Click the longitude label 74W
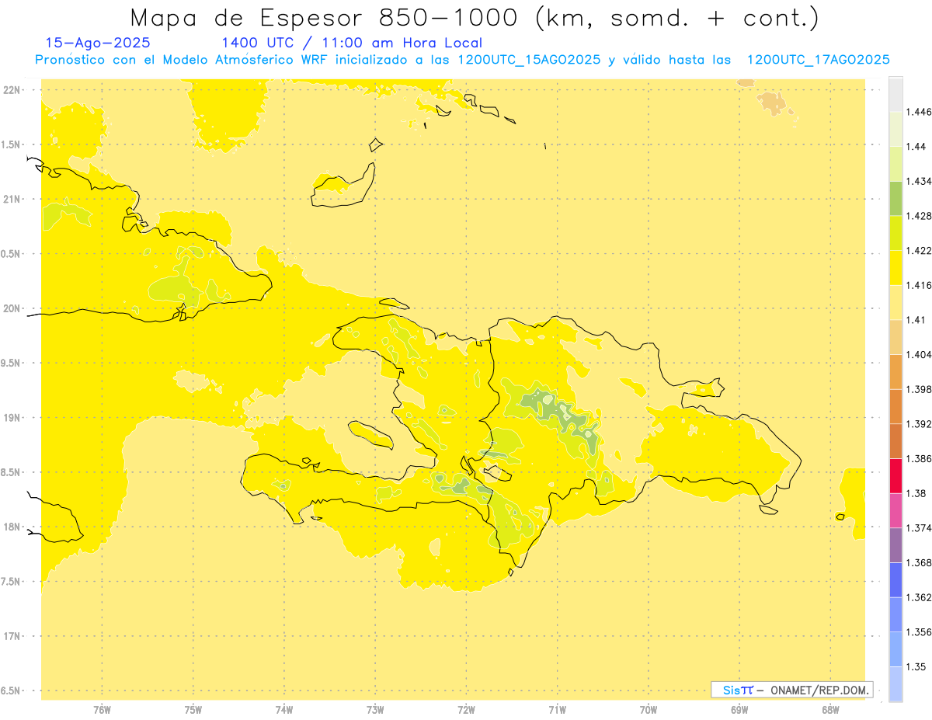Image resolution: width=932 pixels, height=720 pixels. 284,709
